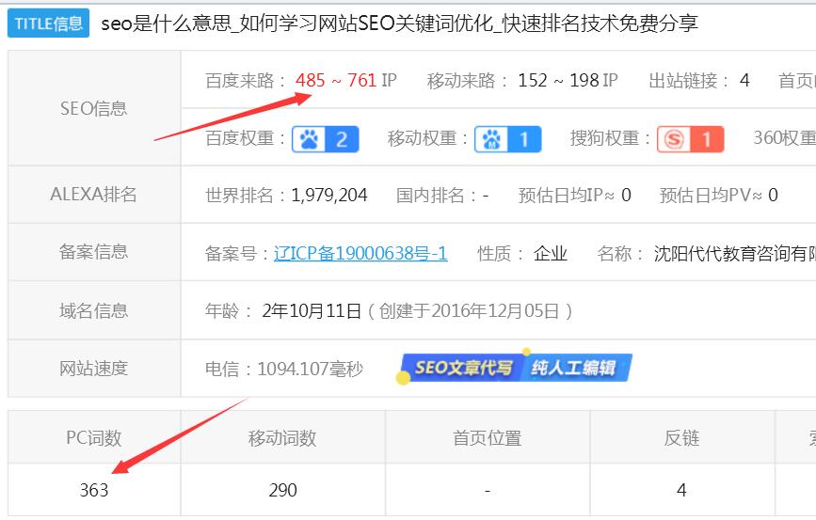Screen dimensions: 816x520
Task: Click the 预估日均PV≈ 0 text
Action: click(719, 195)
